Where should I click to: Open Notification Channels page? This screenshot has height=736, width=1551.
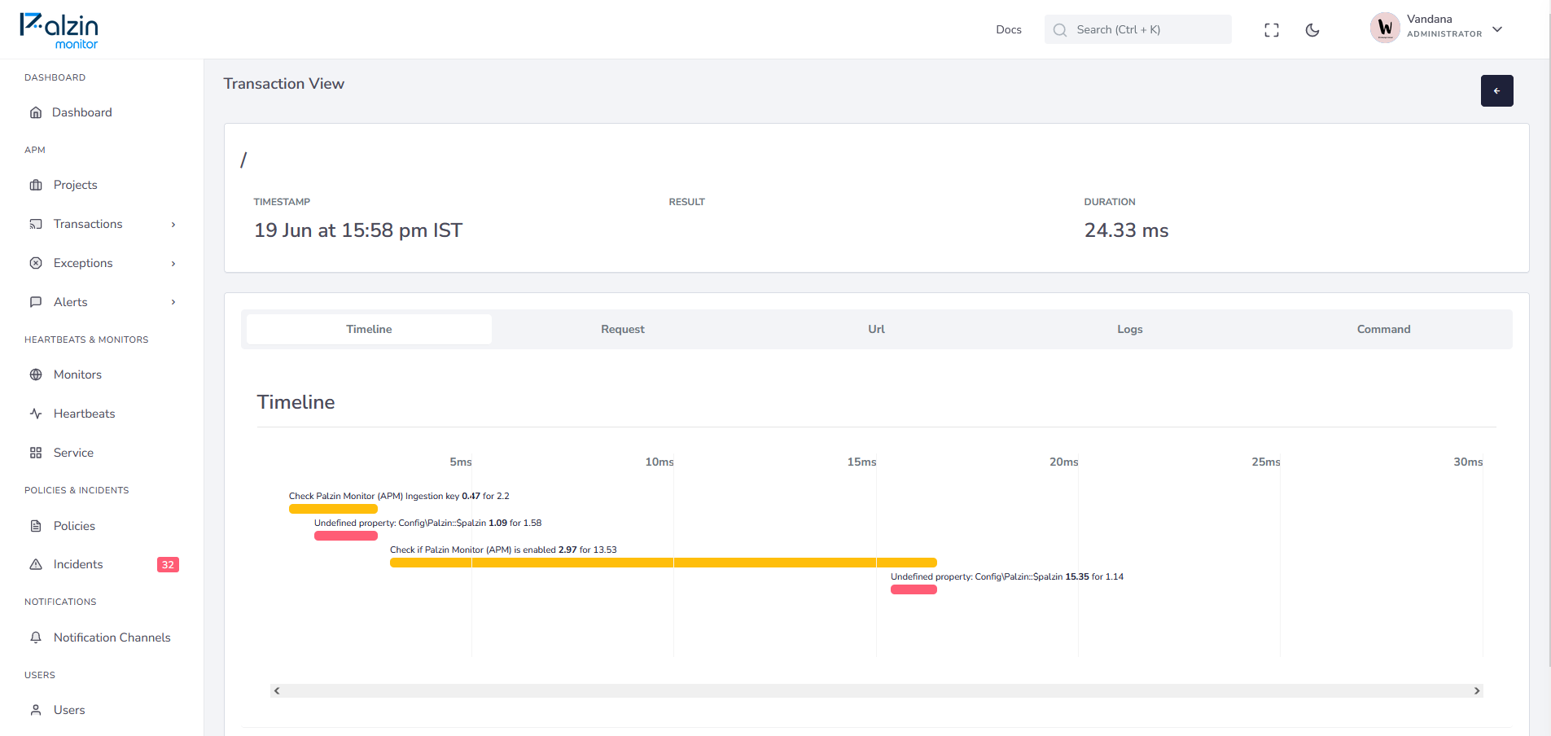coord(112,637)
